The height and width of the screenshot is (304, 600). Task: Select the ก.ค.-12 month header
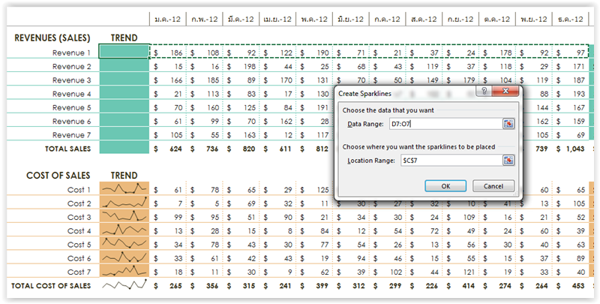click(x=387, y=20)
